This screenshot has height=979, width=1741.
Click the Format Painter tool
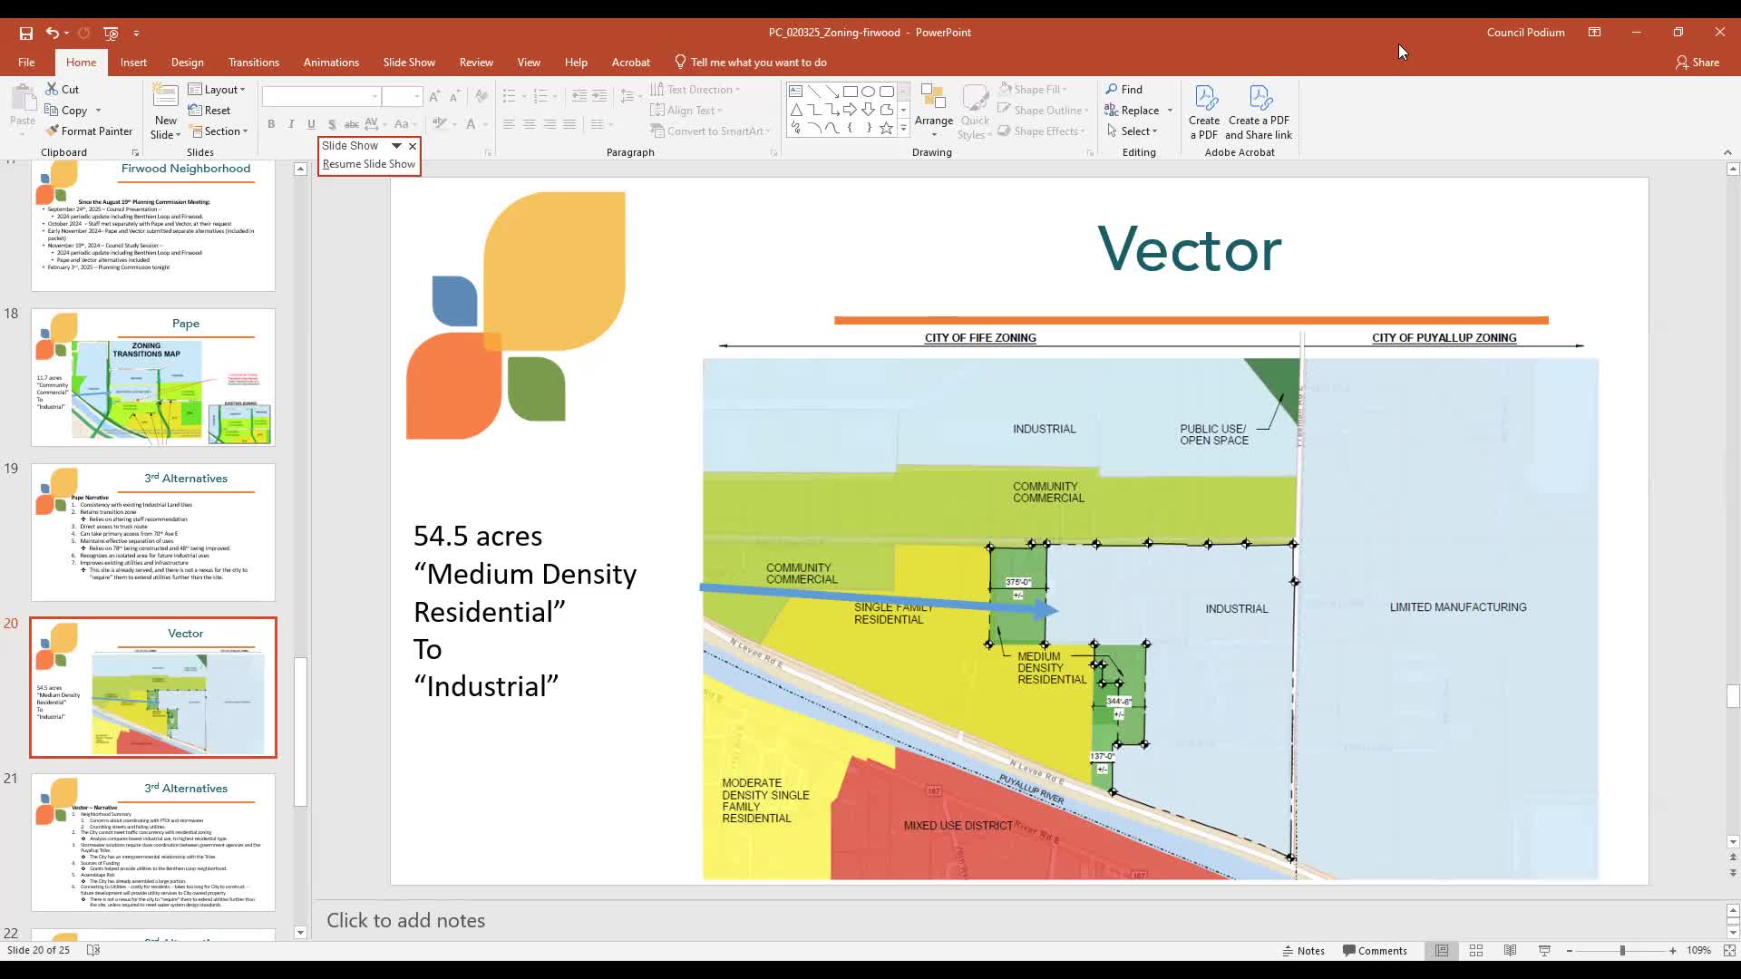pos(89,131)
